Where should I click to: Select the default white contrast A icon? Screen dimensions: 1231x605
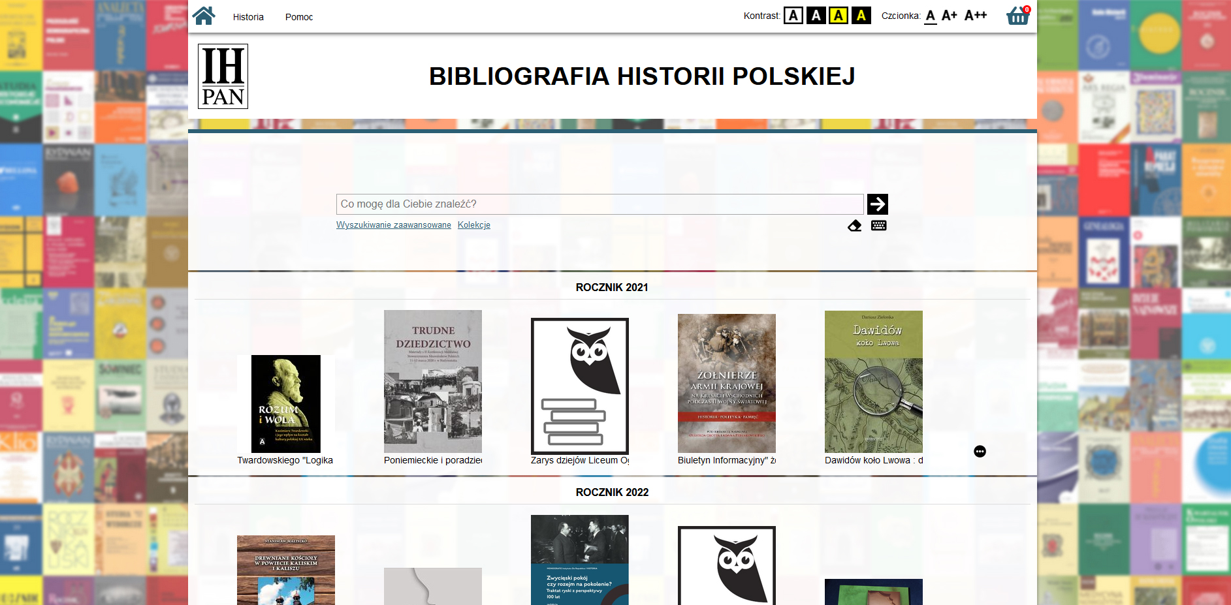[792, 16]
